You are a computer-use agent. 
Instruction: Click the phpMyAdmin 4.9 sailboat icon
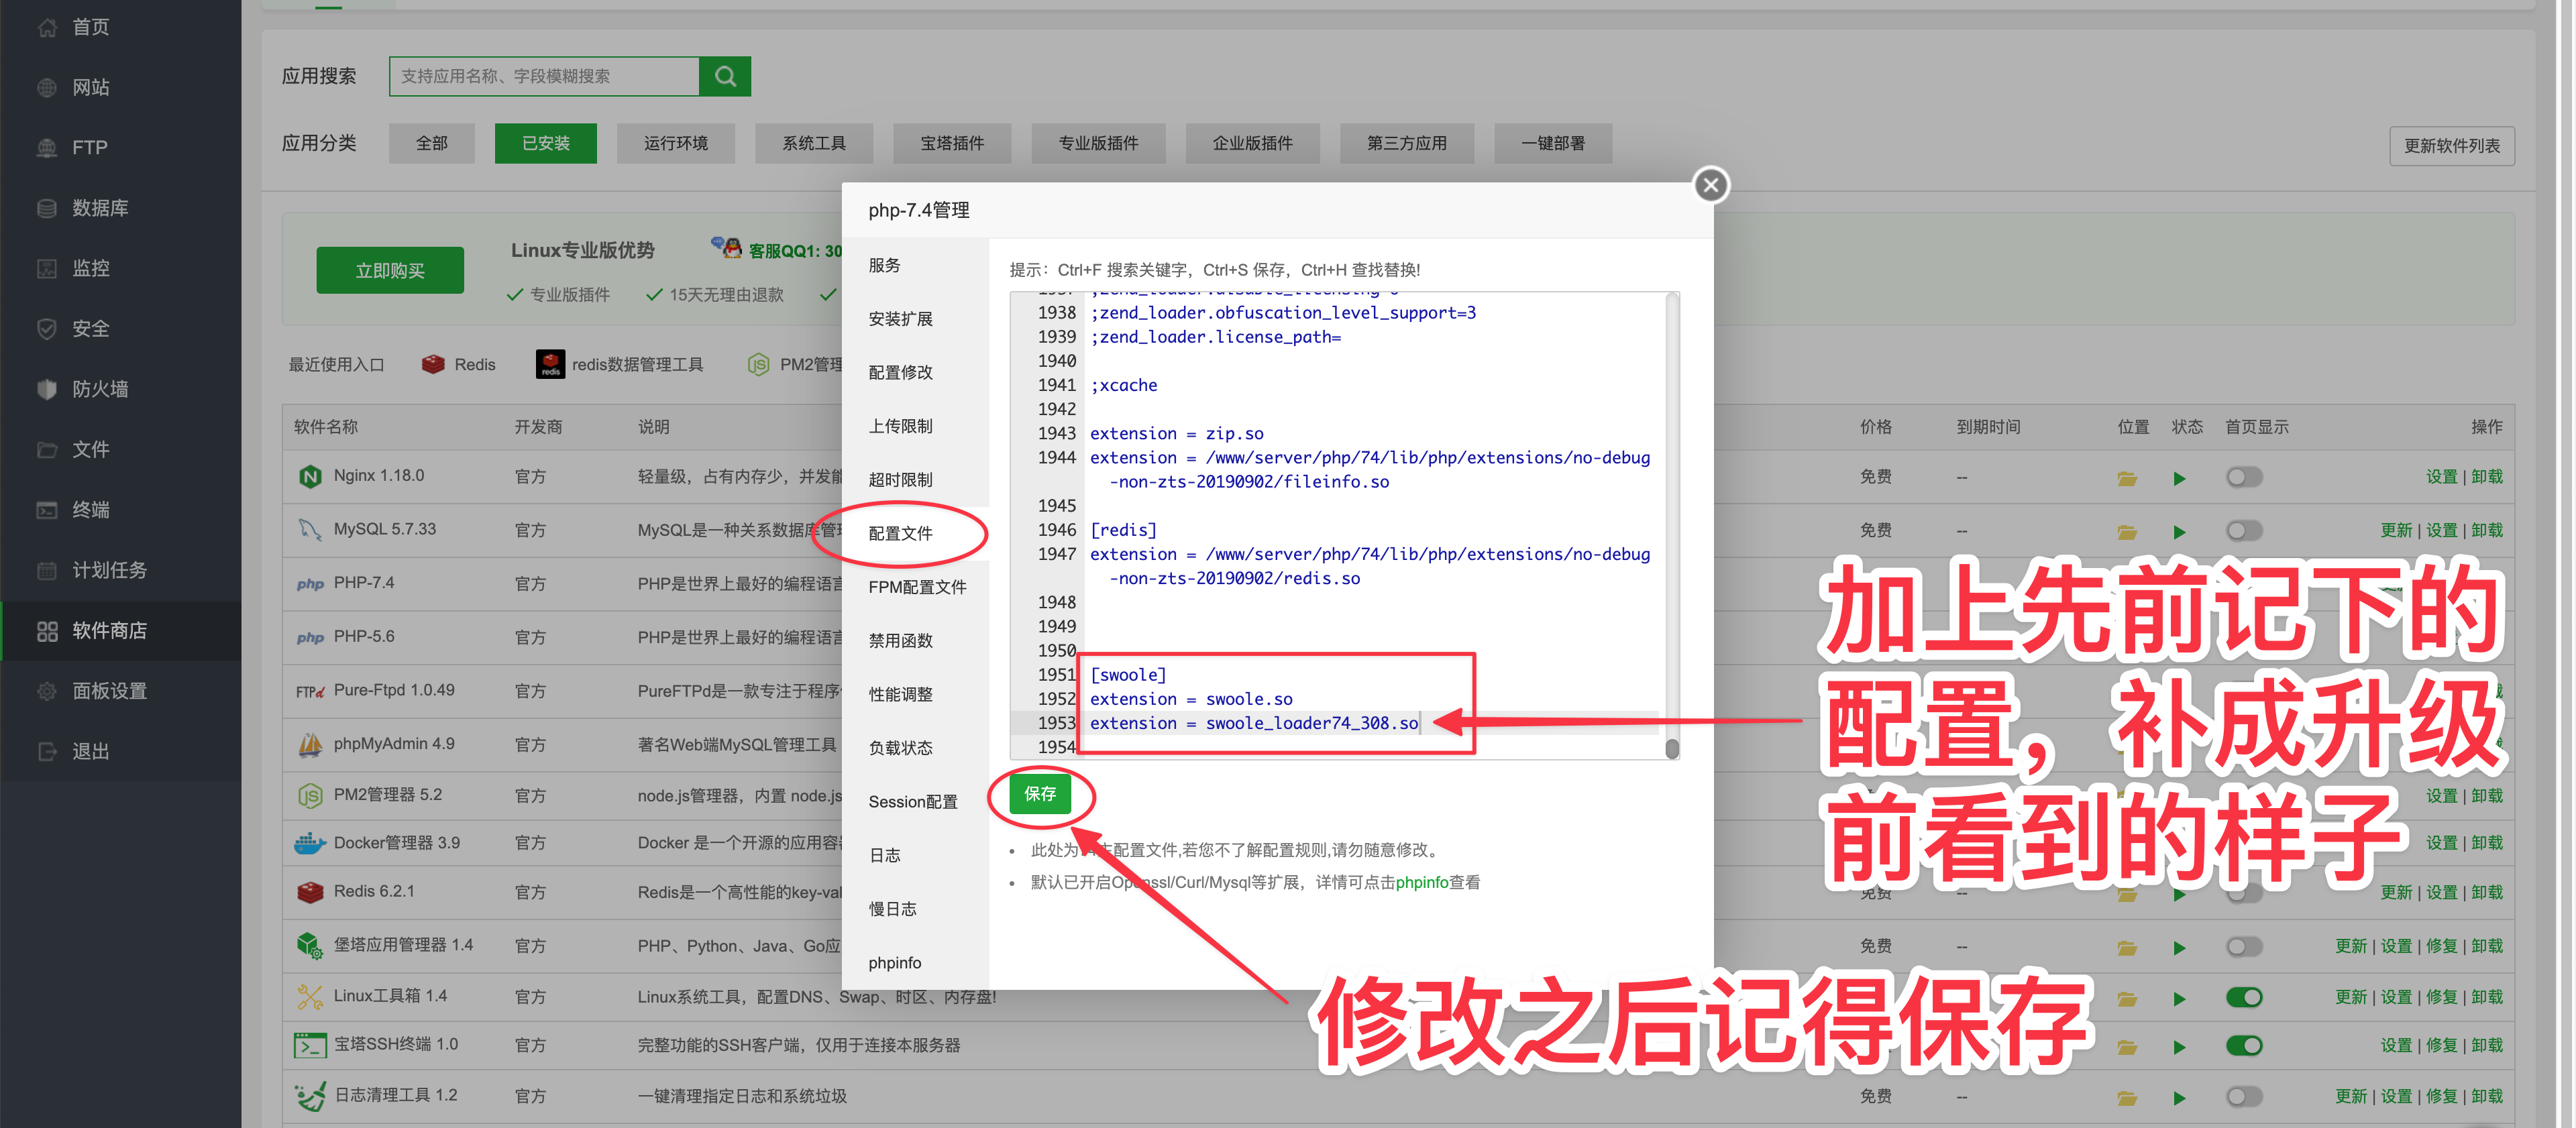point(310,744)
